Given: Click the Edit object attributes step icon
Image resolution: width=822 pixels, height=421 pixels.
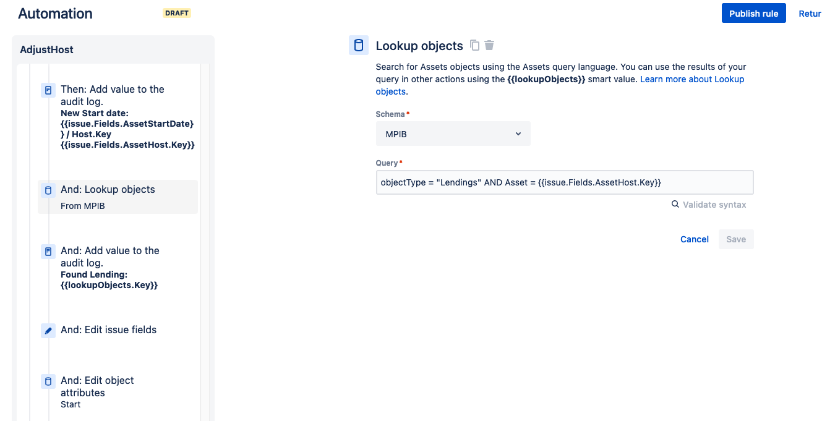Looking at the screenshot, I should [48, 381].
